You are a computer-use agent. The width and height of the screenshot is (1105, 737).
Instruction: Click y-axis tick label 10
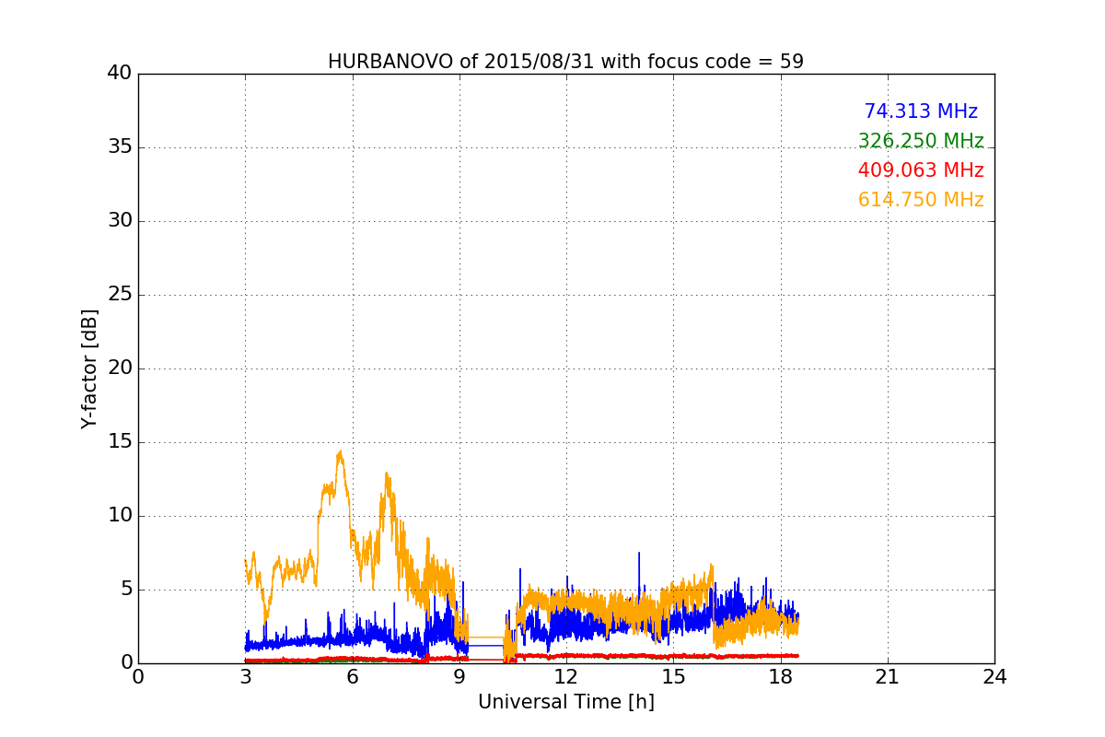tap(120, 516)
